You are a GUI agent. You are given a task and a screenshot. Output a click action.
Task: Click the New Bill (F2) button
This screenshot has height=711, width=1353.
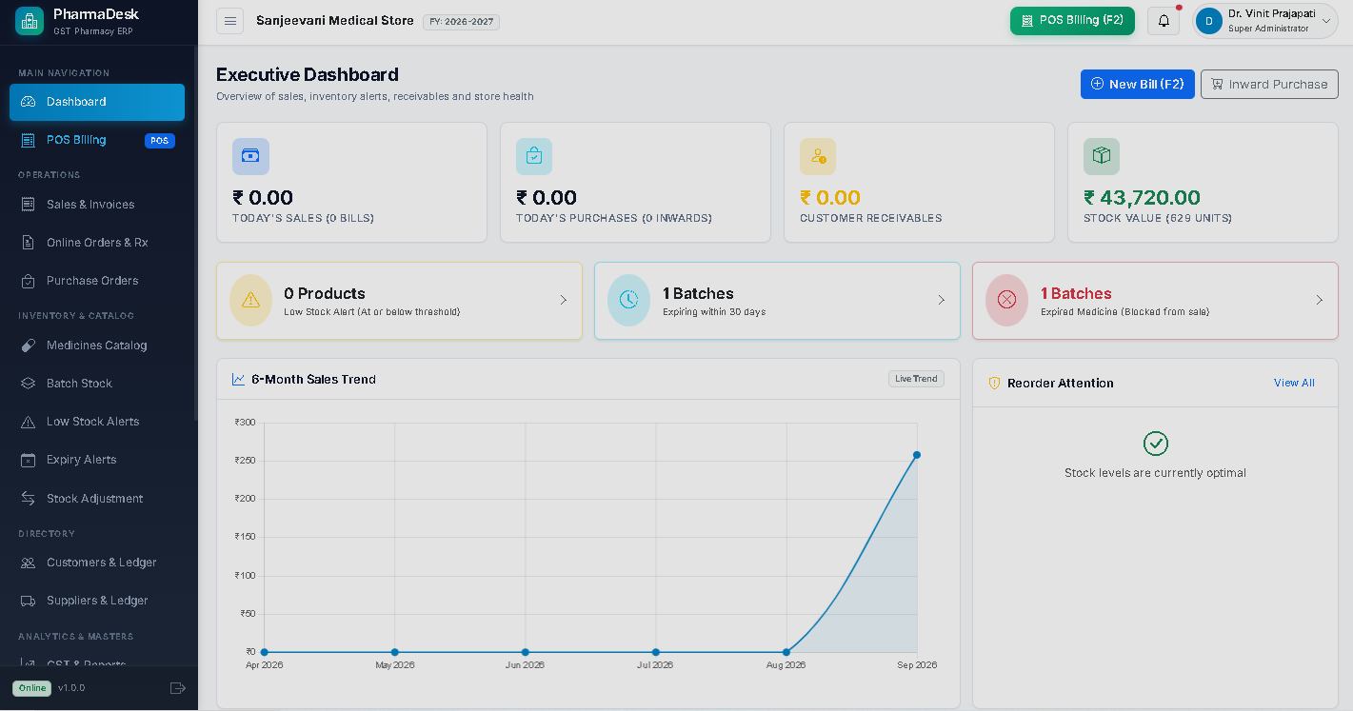click(1137, 84)
